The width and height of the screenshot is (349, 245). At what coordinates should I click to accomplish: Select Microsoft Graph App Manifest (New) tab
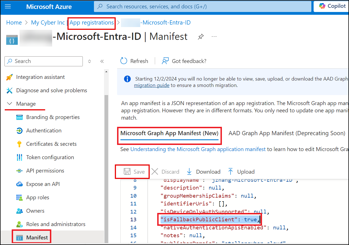coord(169,133)
